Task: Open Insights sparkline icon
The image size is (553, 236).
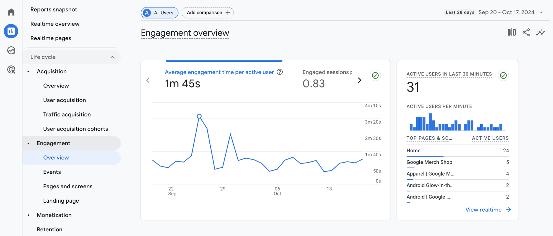Action: click(x=541, y=32)
